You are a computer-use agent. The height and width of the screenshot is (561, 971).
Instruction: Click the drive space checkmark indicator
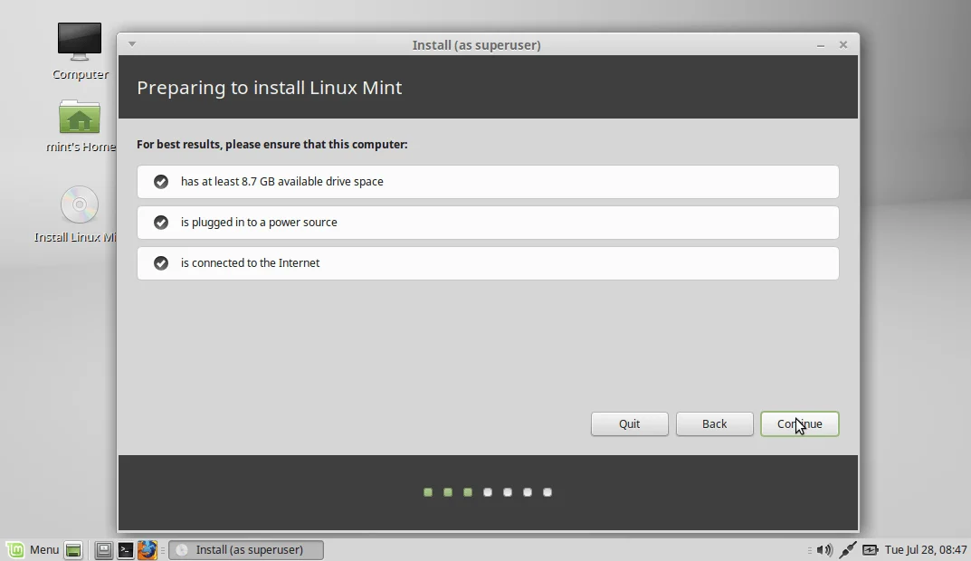click(160, 181)
